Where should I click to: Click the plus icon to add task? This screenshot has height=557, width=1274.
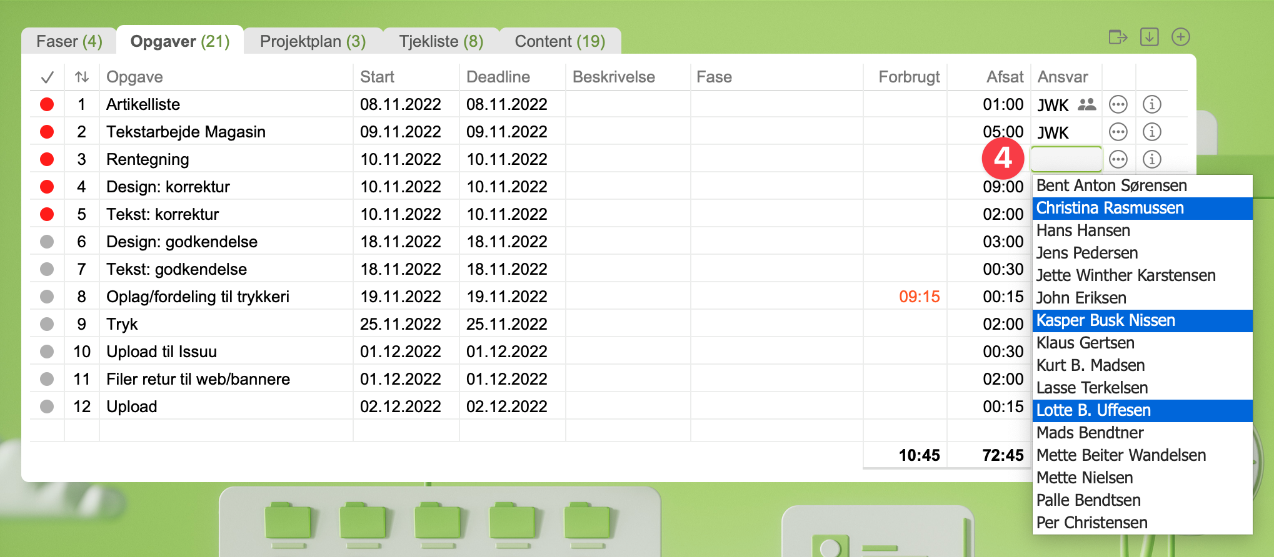(x=1180, y=37)
